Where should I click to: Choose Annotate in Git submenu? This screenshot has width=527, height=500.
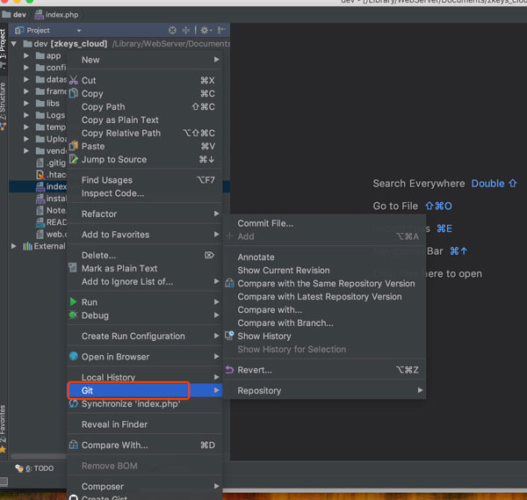pos(324,257)
